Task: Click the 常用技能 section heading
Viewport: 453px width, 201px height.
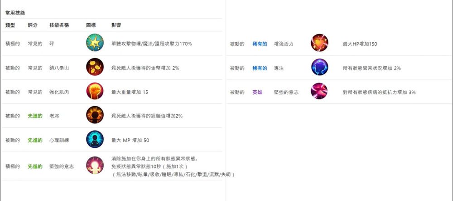Action: point(15,13)
